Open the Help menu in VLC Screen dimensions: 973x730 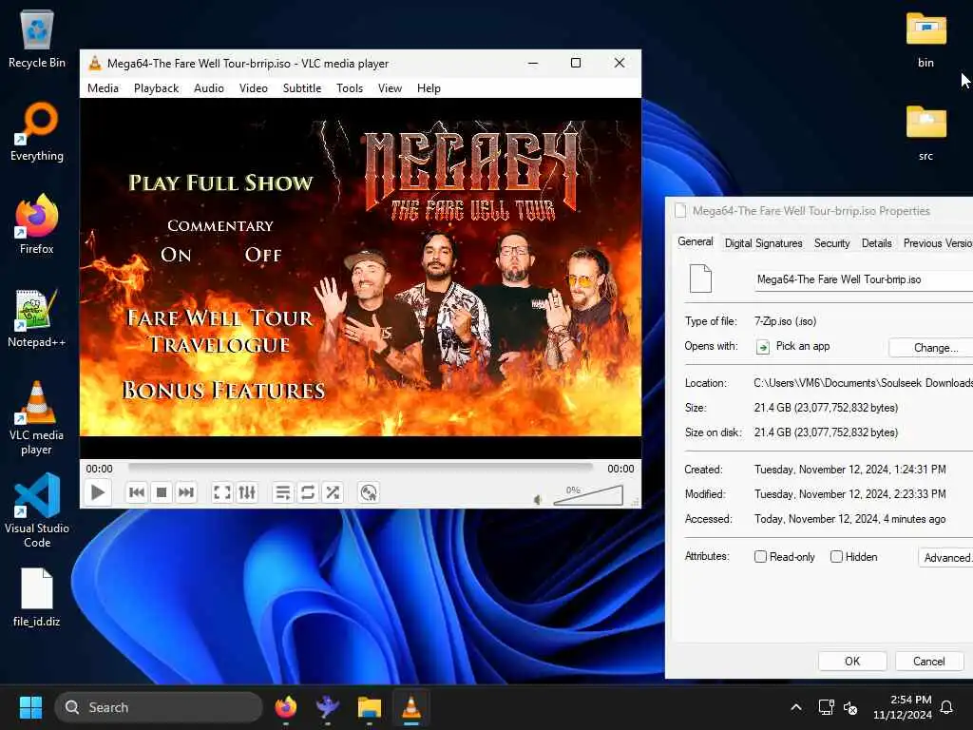click(429, 88)
